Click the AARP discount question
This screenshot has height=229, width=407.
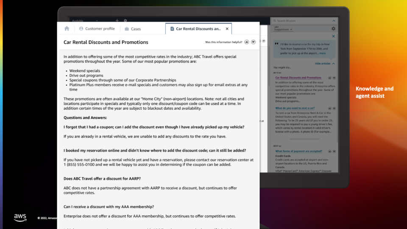102,179
